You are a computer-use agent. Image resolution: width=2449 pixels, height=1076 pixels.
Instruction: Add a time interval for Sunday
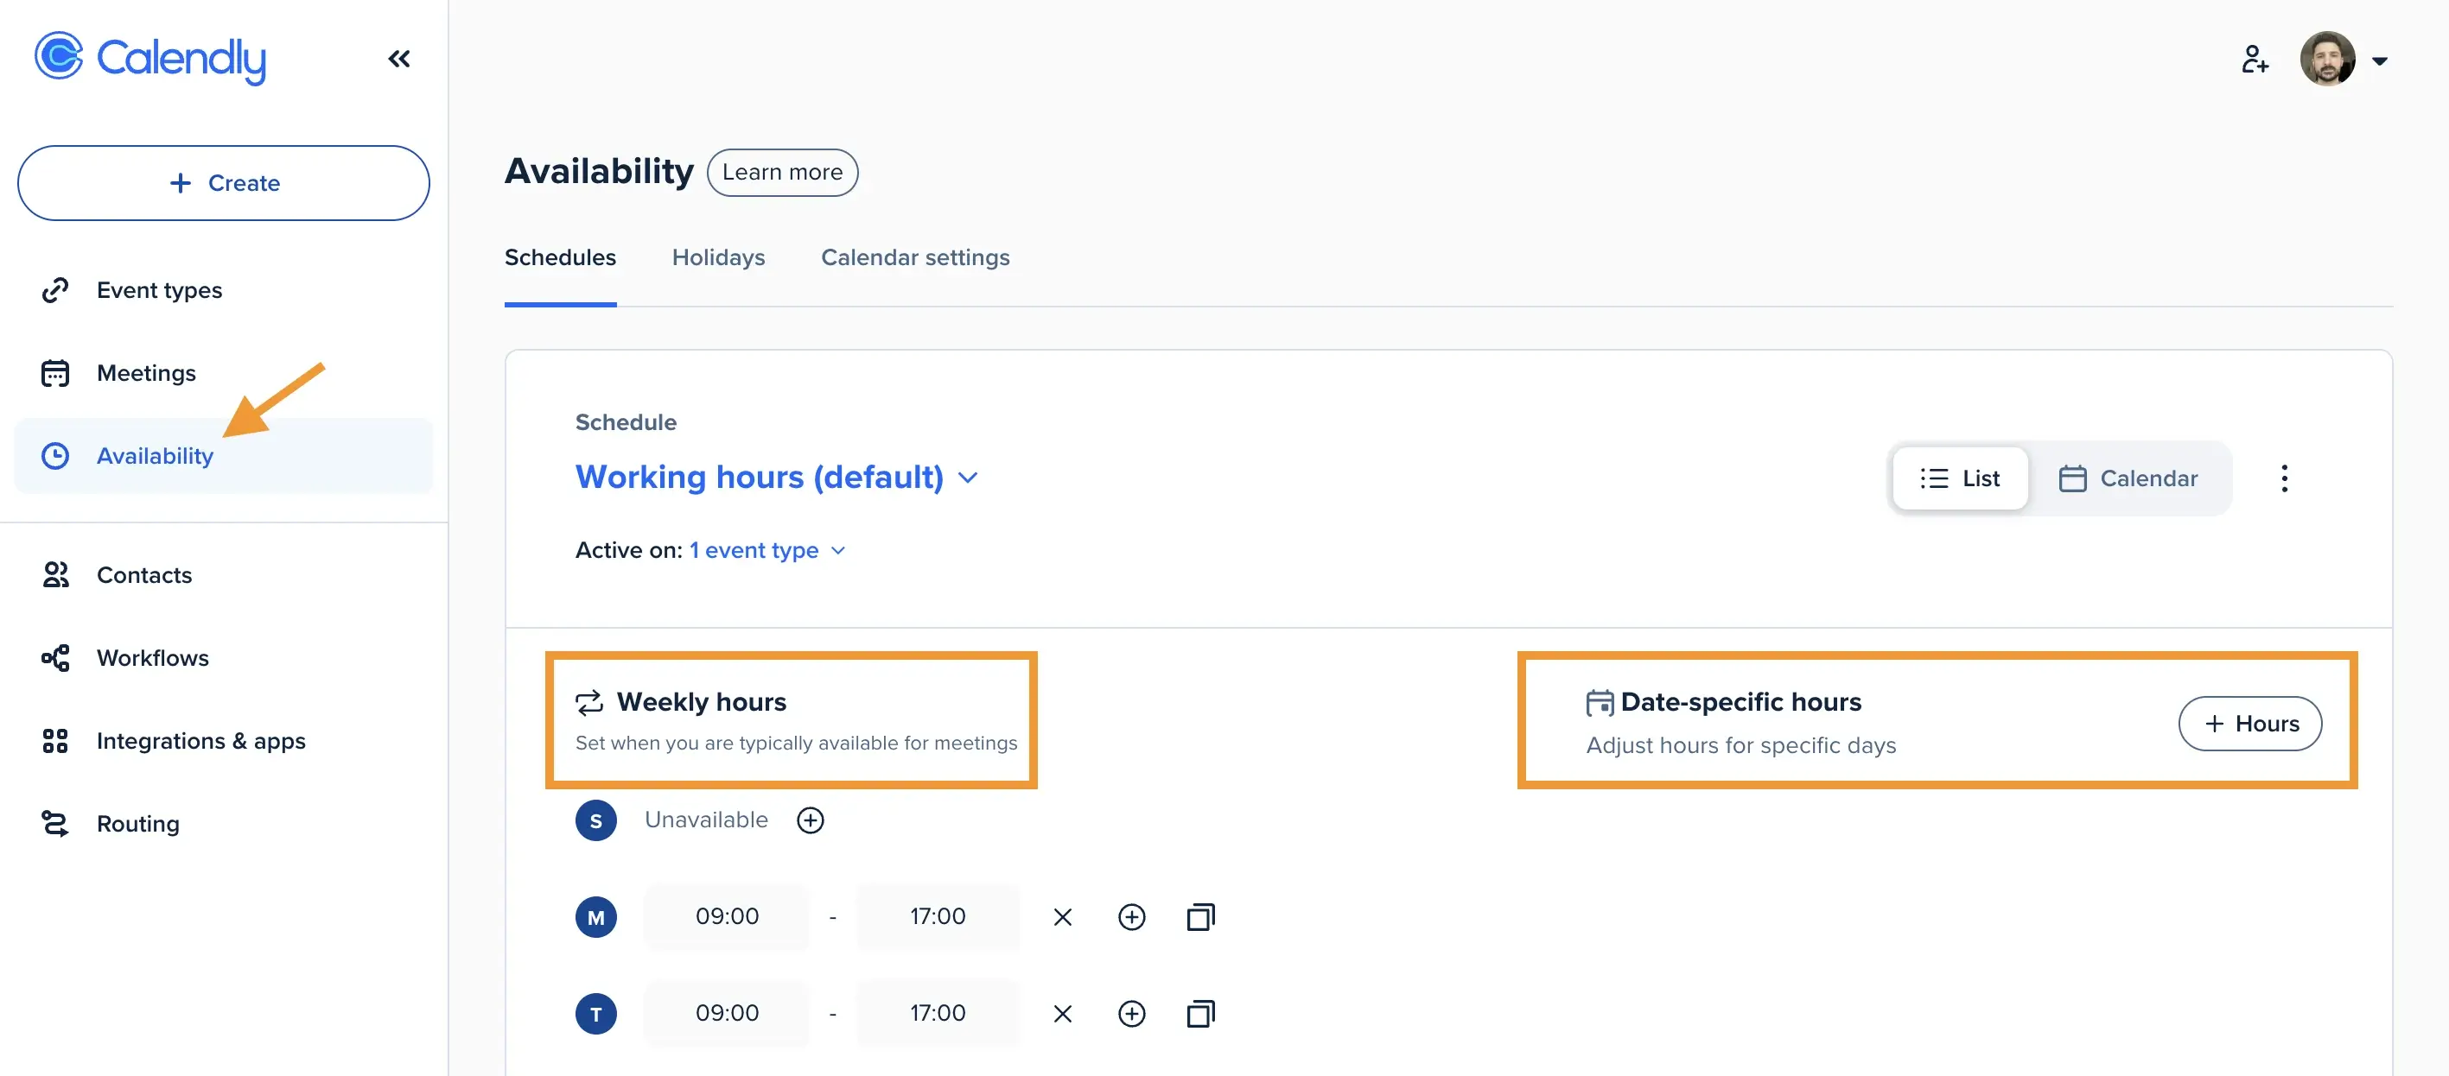810,820
